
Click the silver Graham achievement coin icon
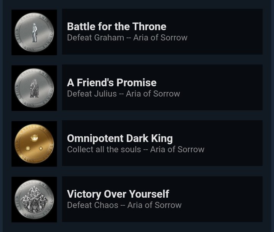tap(34, 32)
